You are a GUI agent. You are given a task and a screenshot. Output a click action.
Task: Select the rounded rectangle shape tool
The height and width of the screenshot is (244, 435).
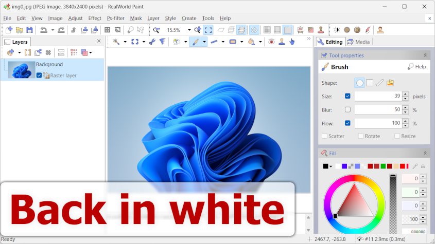(x=233, y=42)
